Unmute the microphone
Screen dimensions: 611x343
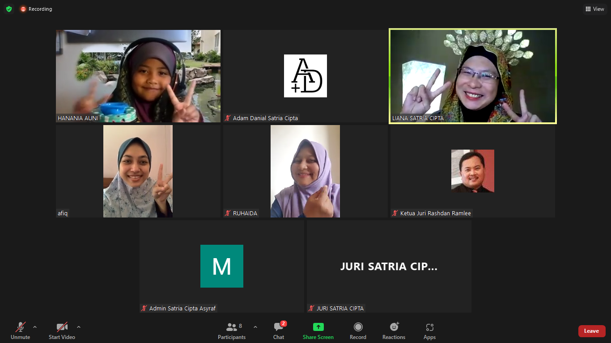tap(21, 330)
